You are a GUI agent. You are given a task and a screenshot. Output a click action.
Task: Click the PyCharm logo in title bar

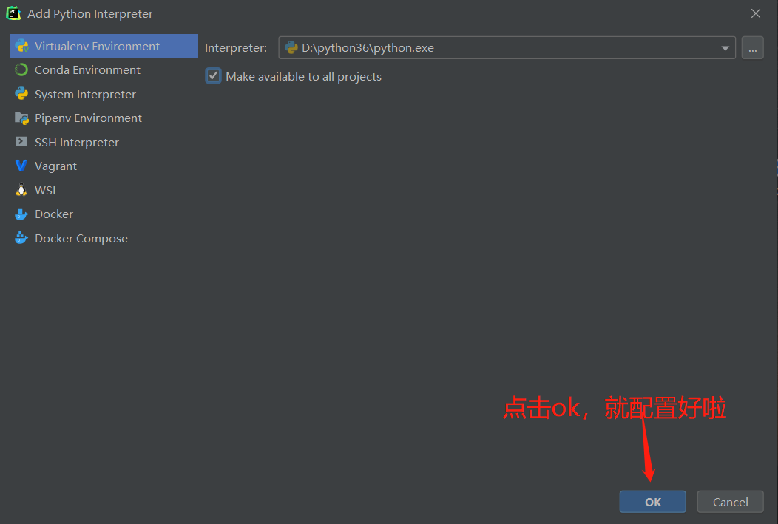coord(13,13)
